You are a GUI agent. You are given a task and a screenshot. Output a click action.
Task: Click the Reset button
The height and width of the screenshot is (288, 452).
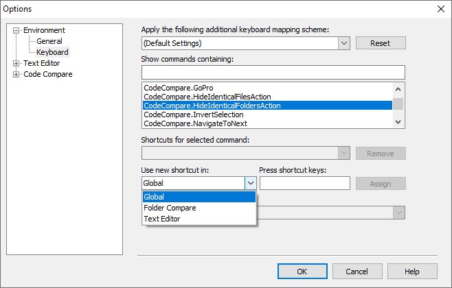click(381, 43)
